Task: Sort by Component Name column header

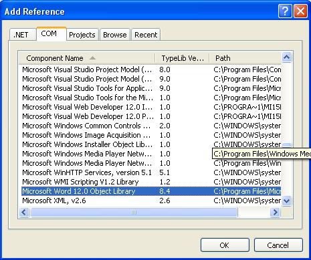Action: tap(87, 58)
